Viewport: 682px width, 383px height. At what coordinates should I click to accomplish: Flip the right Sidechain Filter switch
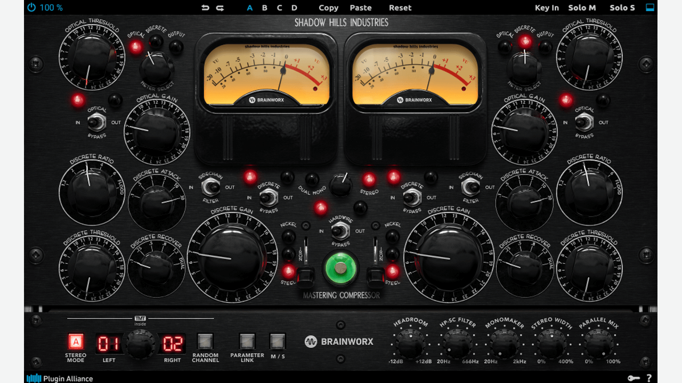click(470, 187)
